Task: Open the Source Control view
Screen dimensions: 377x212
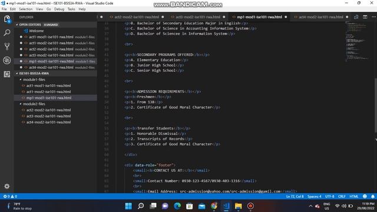Action: point(6,47)
